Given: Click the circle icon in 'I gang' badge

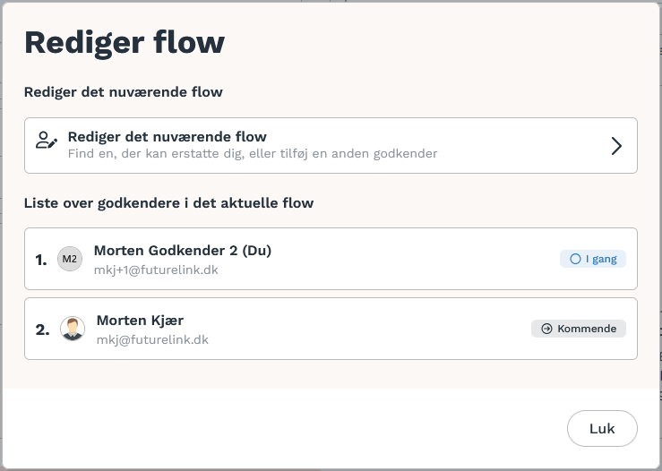Looking at the screenshot, I should 575,259.
